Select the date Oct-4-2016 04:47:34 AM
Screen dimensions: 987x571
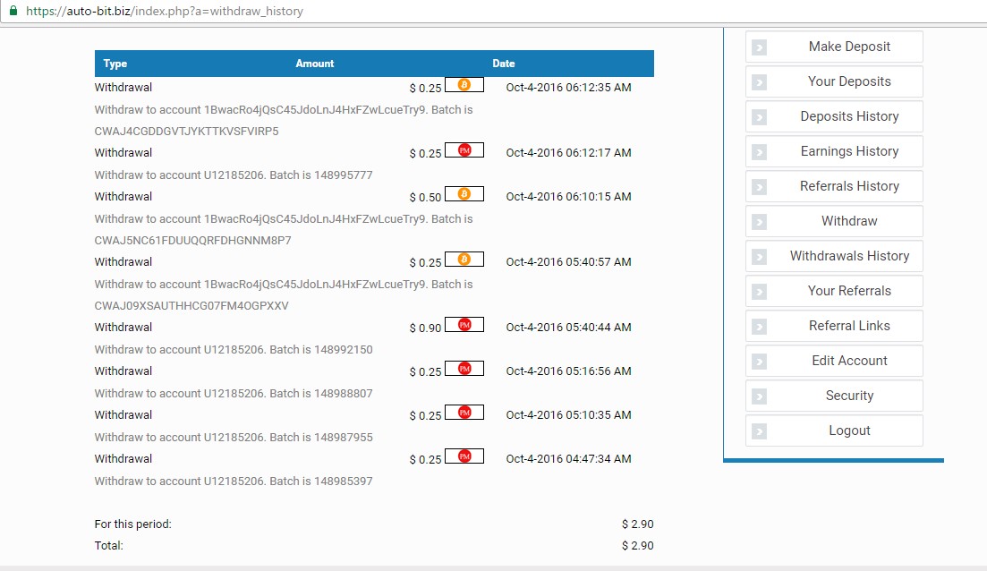[x=568, y=459]
